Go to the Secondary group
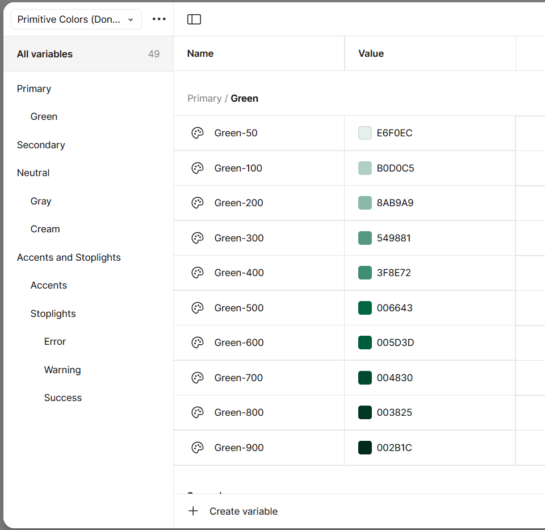This screenshot has height=530, width=545. coord(41,145)
